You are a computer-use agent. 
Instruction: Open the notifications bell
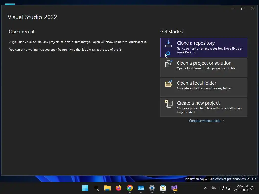point(252,188)
